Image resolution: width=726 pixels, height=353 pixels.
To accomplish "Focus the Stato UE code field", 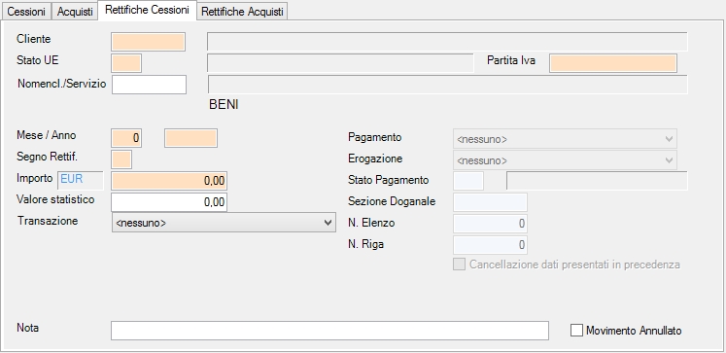I will 126,63.
